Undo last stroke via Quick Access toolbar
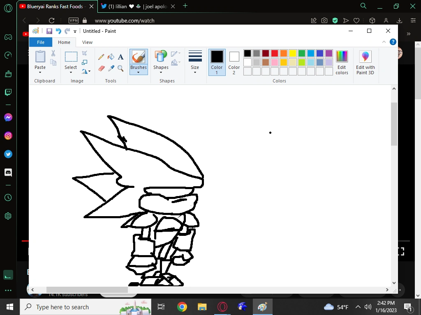421x315 pixels. tap(58, 31)
